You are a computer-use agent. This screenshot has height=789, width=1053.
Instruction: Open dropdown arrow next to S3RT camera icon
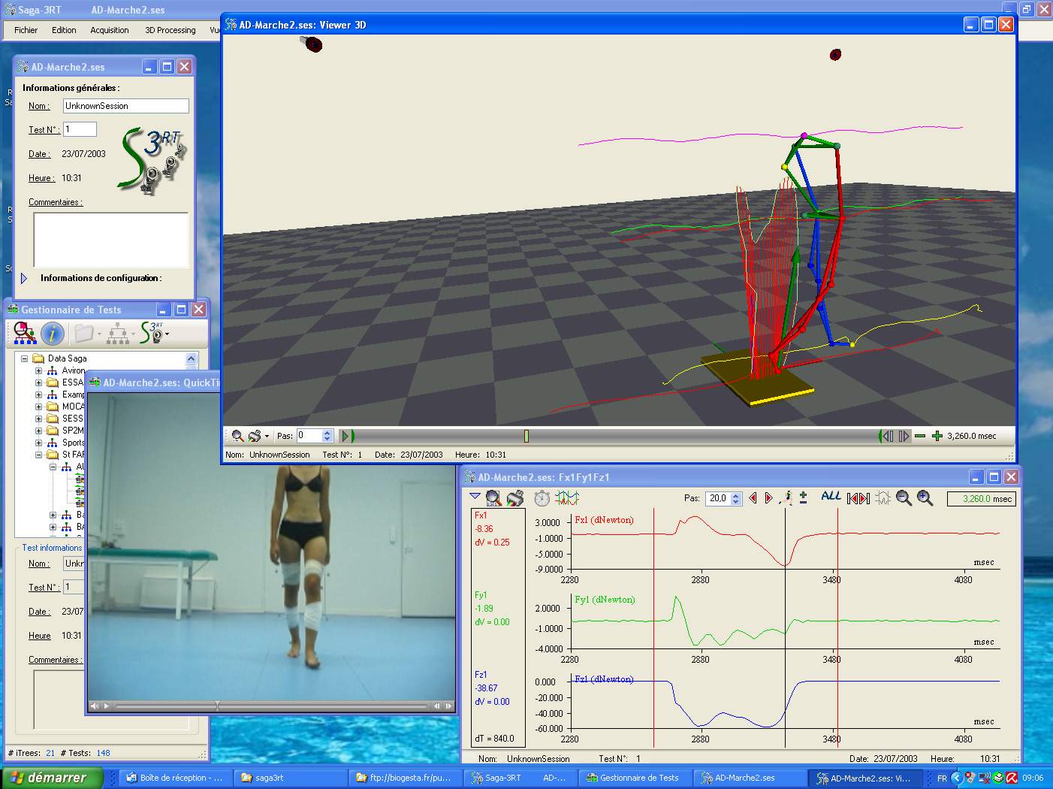pos(167,334)
